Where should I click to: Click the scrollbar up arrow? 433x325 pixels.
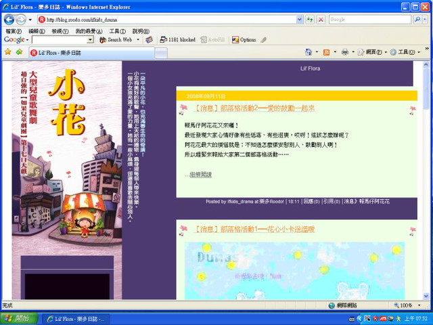pyautogui.click(x=426, y=65)
